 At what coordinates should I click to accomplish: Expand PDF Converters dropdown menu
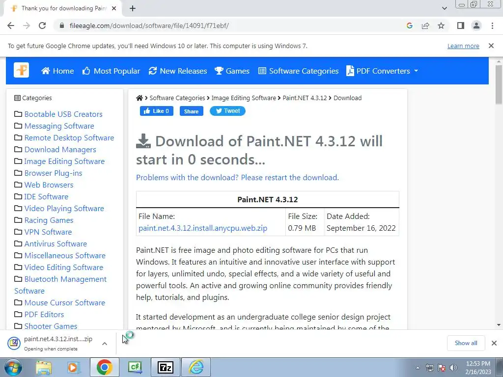pyautogui.click(x=382, y=71)
